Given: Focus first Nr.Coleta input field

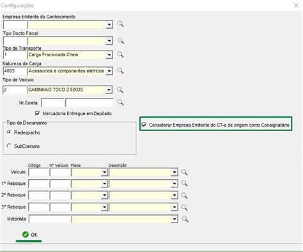Looking at the screenshot, I should [x=52, y=103].
